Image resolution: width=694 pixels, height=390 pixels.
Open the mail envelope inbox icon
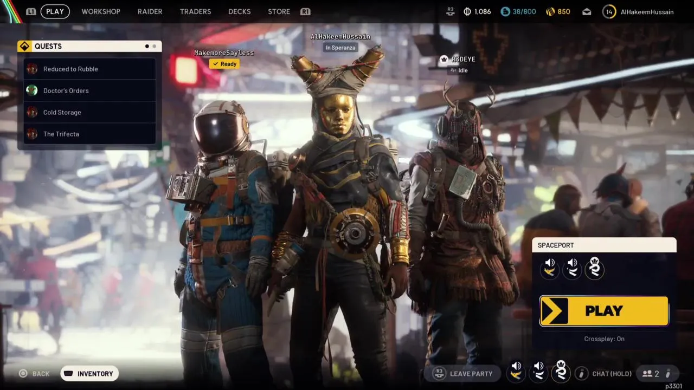(587, 11)
